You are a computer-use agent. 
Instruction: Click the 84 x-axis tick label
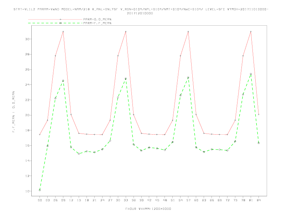pyautogui.click(x=258, y=200)
